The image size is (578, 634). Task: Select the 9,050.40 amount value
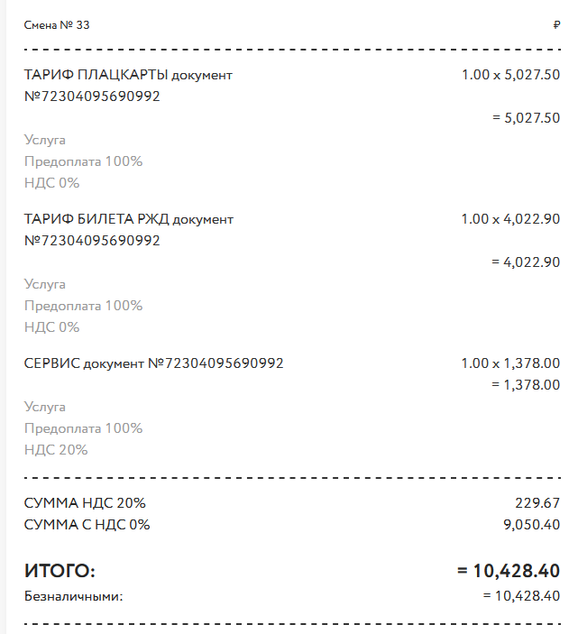pyautogui.click(x=532, y=525)
